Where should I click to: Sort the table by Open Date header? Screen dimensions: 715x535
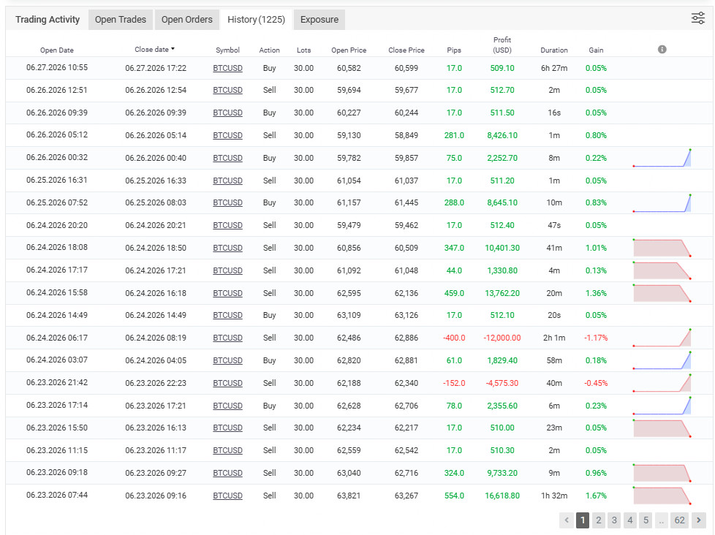point(56,50)
